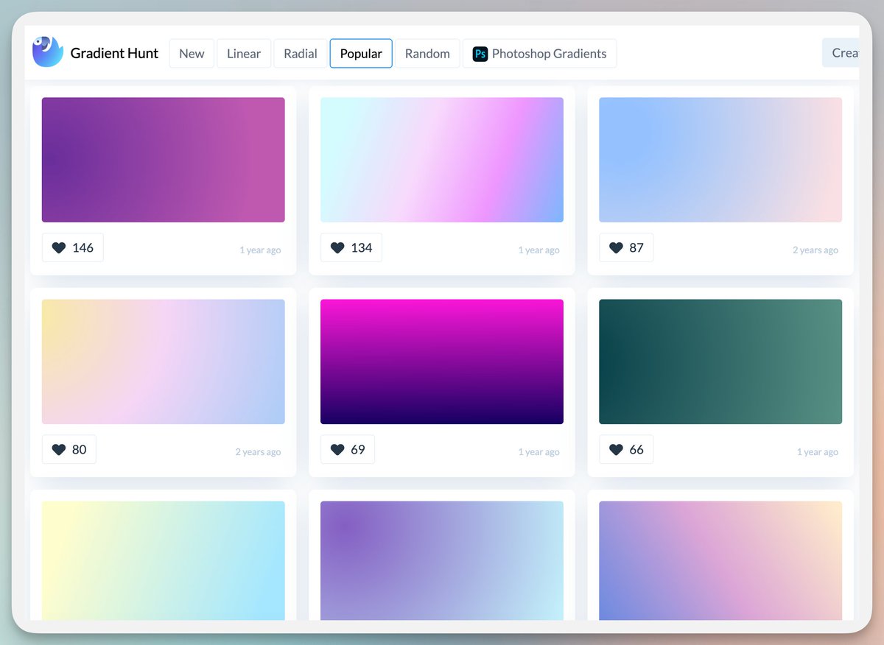Click '1 year ago' under purple gradient

[260, 250]
